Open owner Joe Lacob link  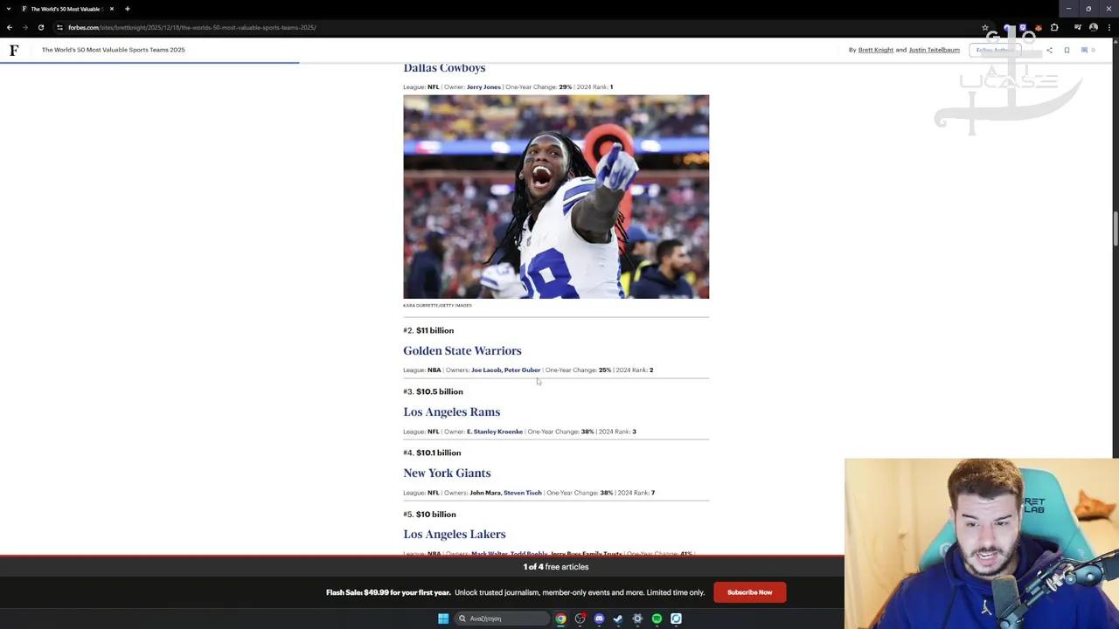point(486,370)
